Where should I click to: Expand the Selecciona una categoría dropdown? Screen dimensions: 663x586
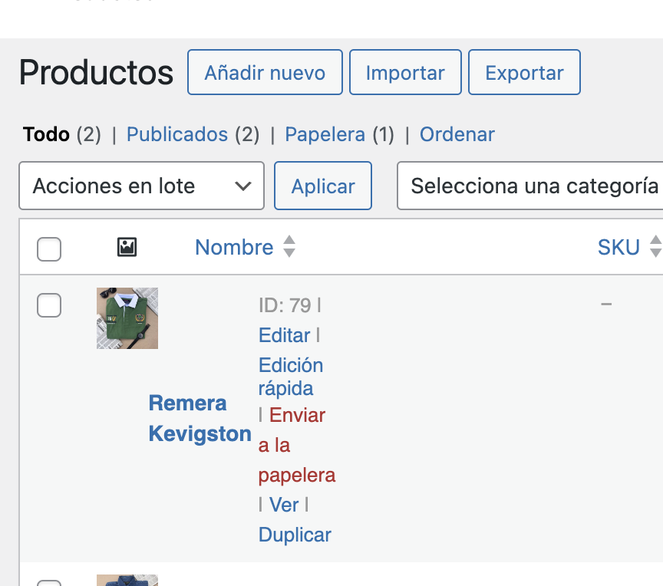(x=529, y=186)
